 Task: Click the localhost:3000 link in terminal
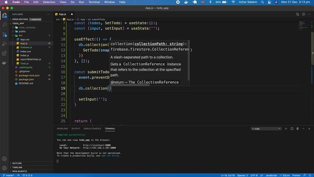click(x=97, y=145)
